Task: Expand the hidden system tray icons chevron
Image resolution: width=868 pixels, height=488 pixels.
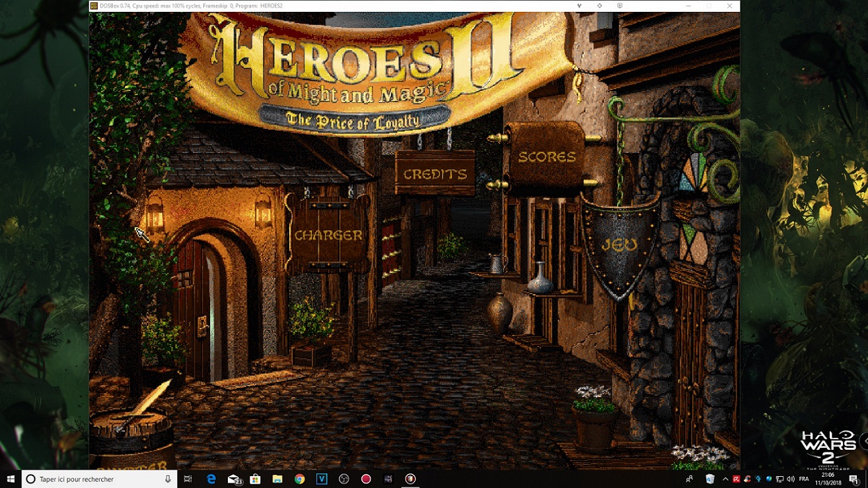Action: 725,479
